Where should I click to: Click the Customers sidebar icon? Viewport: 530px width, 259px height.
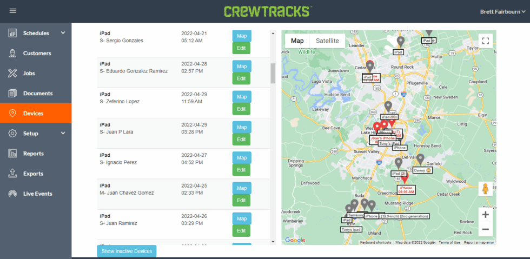click(x=13, y=53)
